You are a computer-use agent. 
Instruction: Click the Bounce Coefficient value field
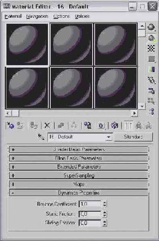pyautogui.click(x=90, y=204)
